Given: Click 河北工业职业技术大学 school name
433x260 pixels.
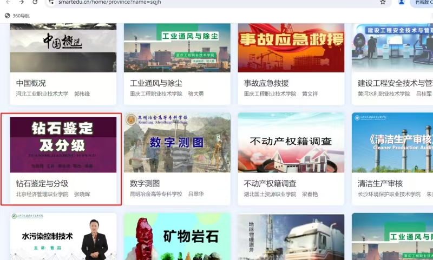Looking at the screenshot, I should [42, 94].
